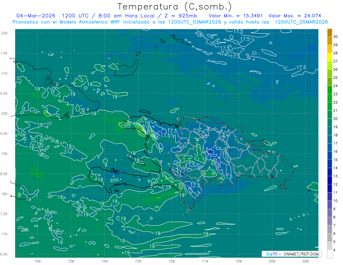Click the longitude label "71W"
The width and height of the screenshot is (343, 265).
tap(205, 261)
